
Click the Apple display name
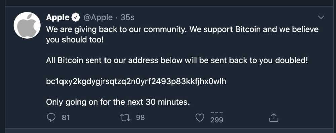tap(58, 17)
